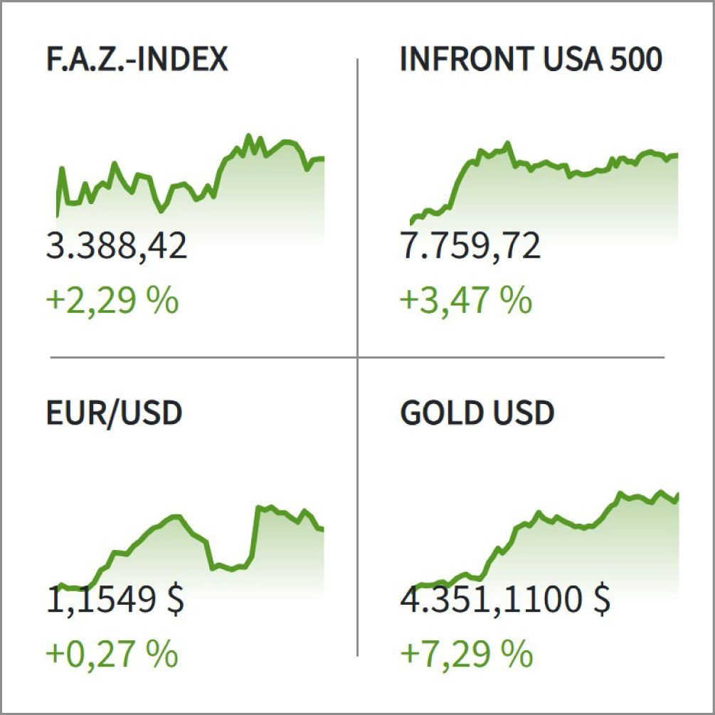The height and width of the screenshot is (715, 715).
Task: Open the EUR/USD heading
Action: (114, 413)
